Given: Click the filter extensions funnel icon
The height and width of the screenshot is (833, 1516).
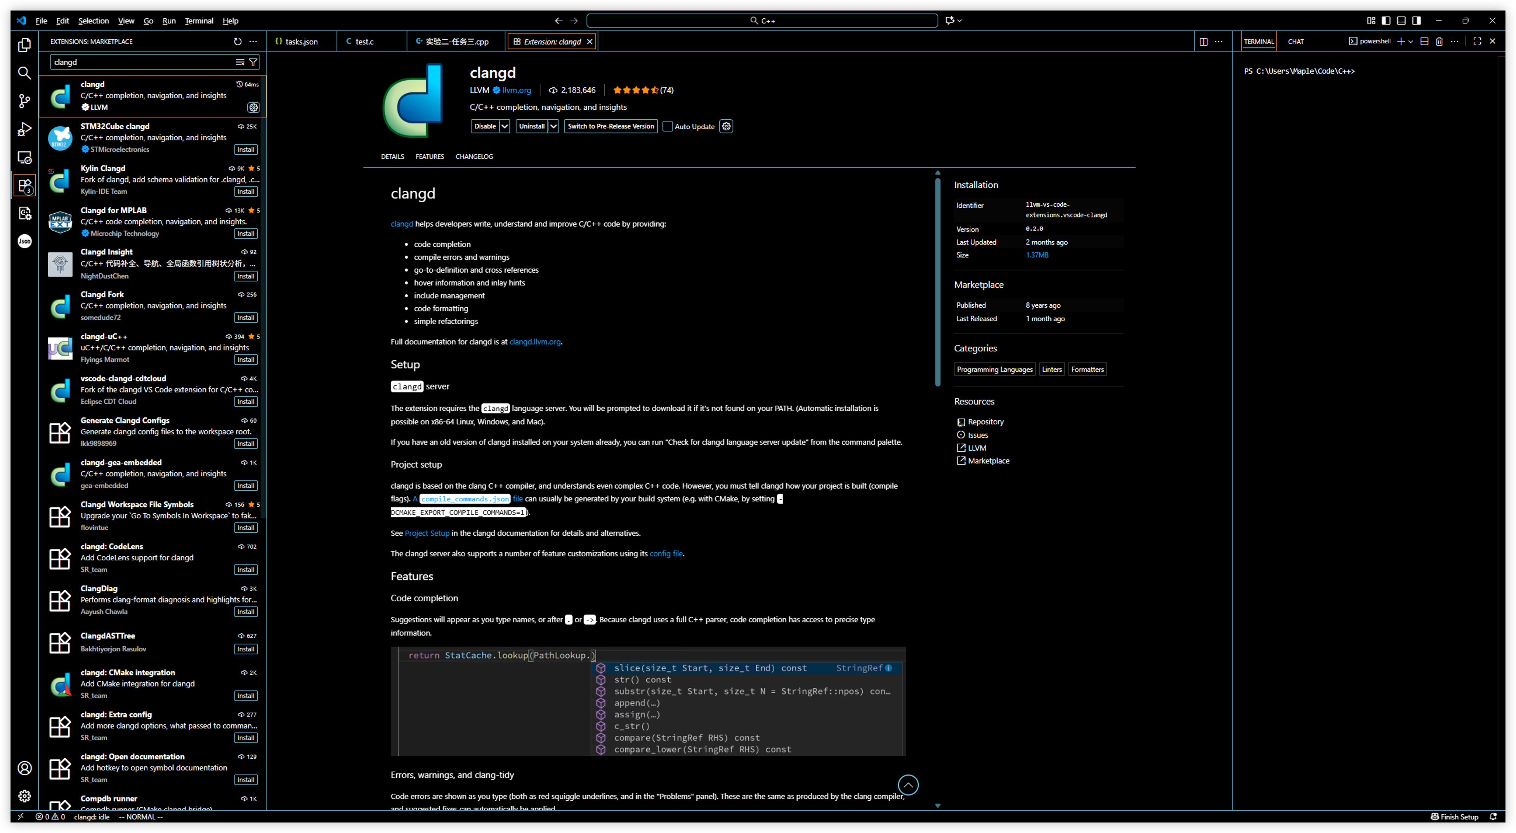Looking at the screenshot, I should point(253,62).
